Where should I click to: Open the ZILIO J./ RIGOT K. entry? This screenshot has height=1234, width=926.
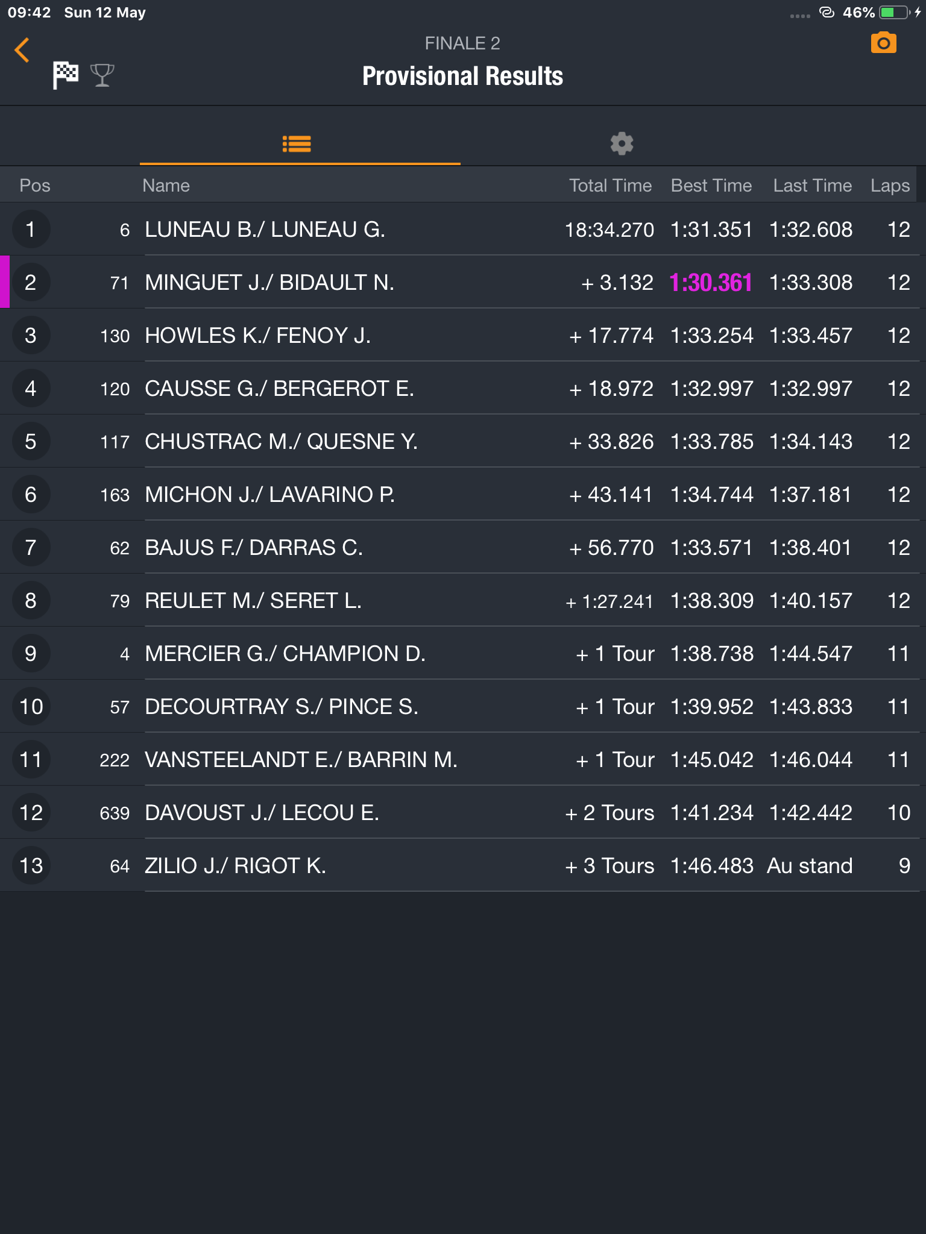point(463,865)
